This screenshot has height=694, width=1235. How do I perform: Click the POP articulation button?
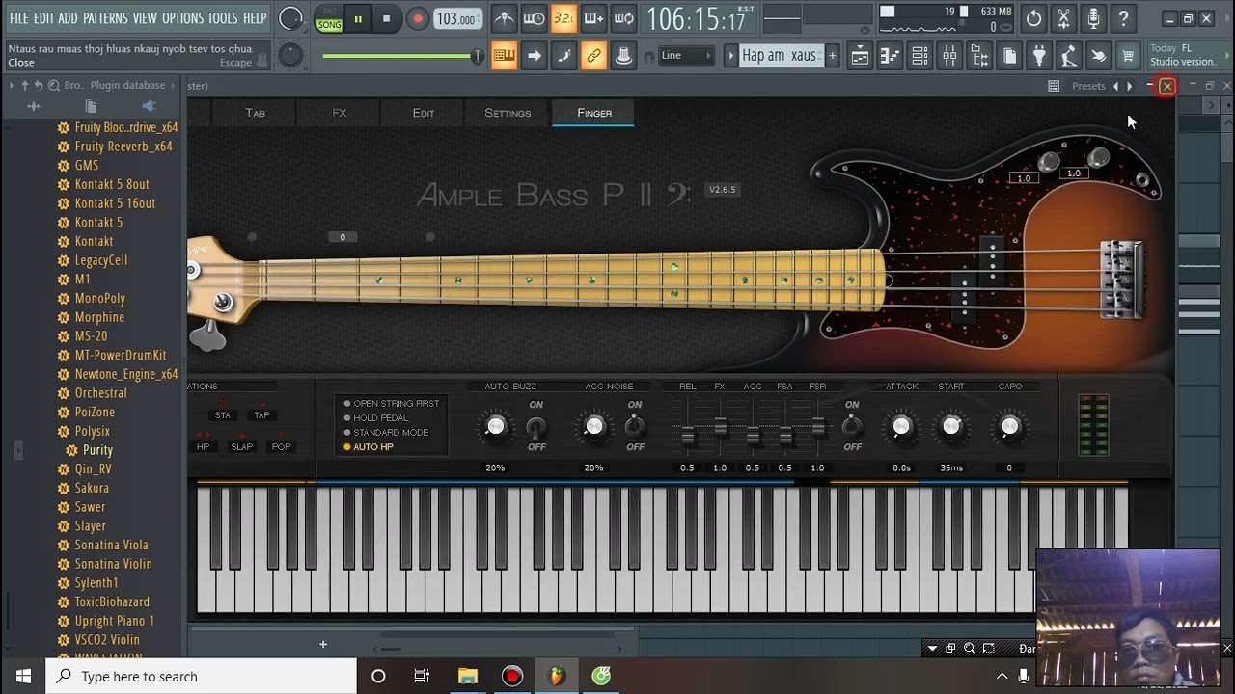pyautogui.click(x=281, y=447)
